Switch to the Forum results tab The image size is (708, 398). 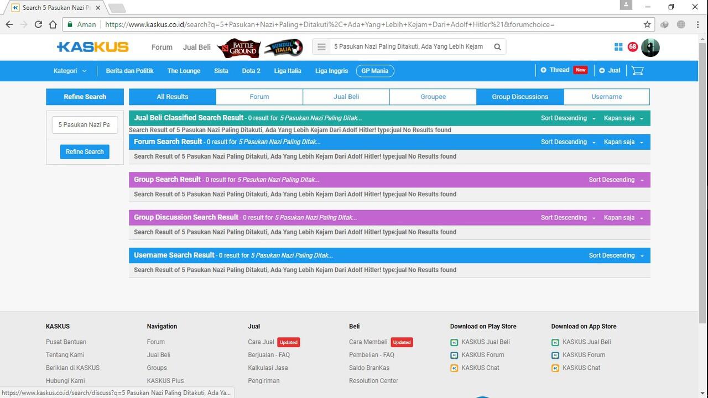259,97
